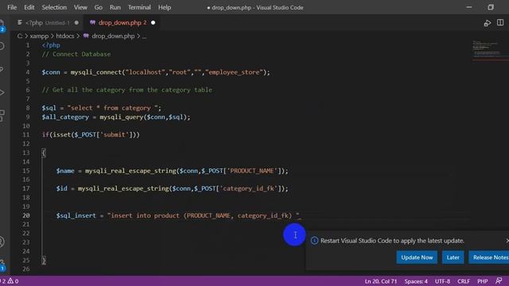Click the '<?php' opening tag on line 1
The height and width of the screenshot is (286, 509).
(x=51, y=45)
